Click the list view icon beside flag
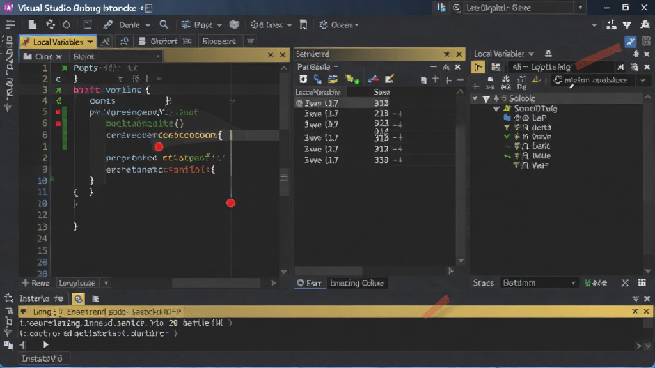Viewport: 655px width, 368px height. (496, 66)
